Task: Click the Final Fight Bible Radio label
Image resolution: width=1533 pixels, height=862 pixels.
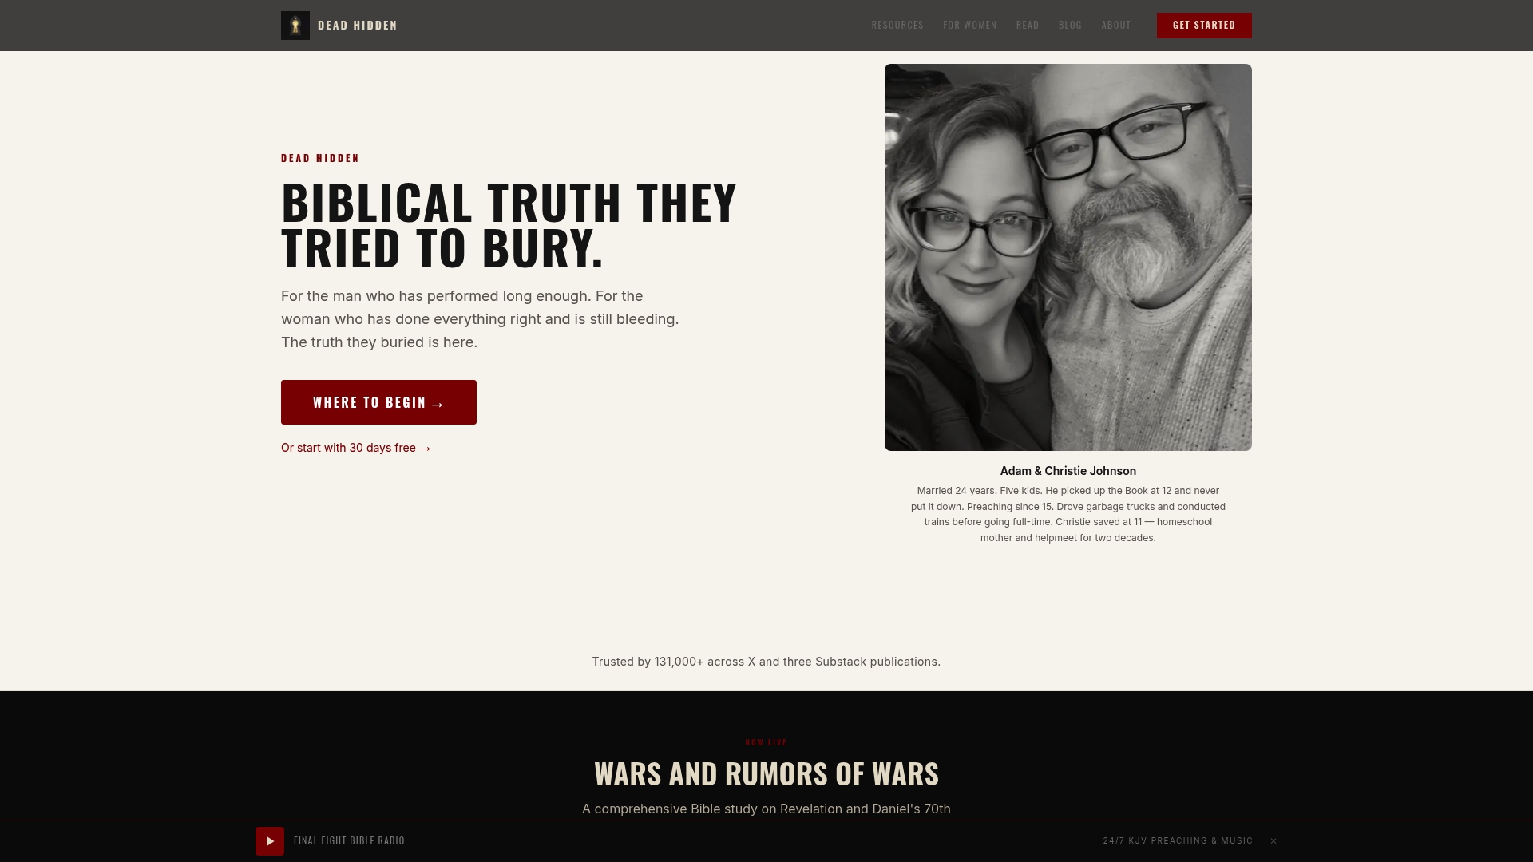Action: pos(349,841)
